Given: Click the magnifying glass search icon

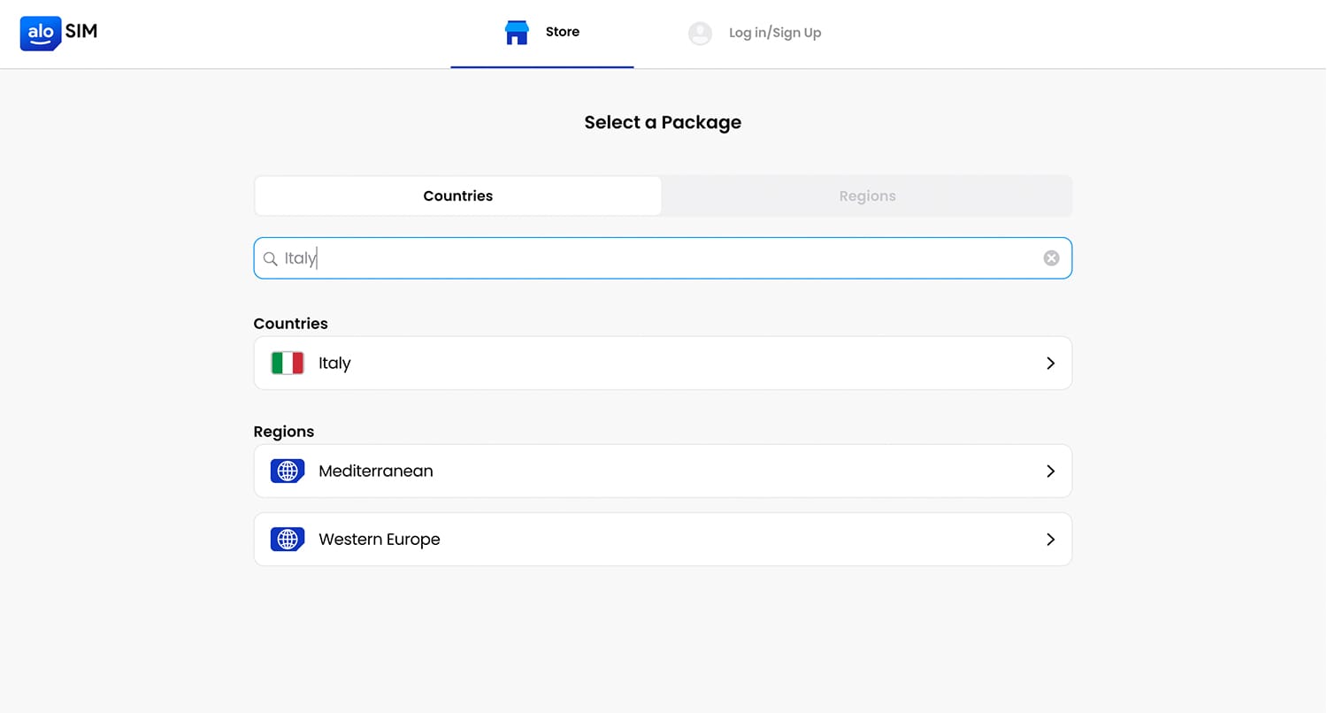Looking at the screenshot, I should pyautogui.click(x=271, y=259).
